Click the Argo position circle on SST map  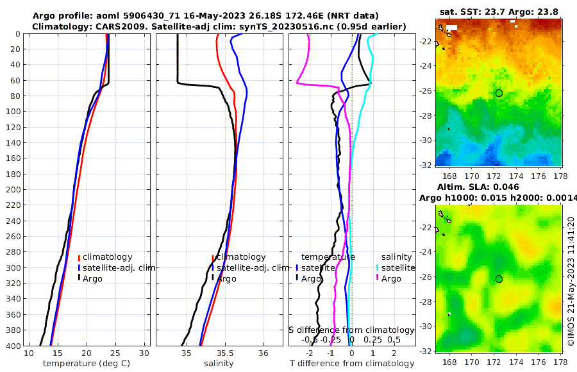click(499, 93)
